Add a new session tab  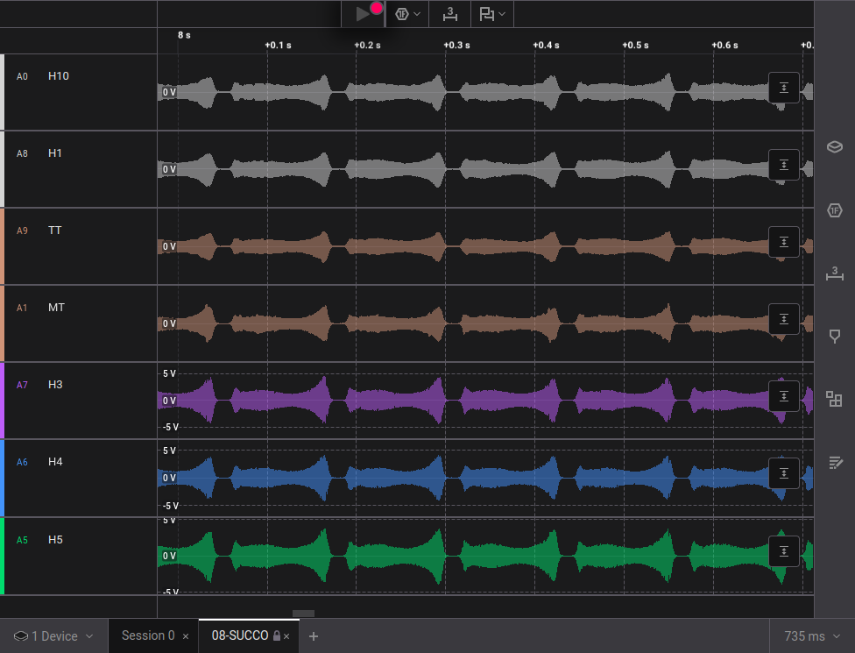click(x=314, y=636)
